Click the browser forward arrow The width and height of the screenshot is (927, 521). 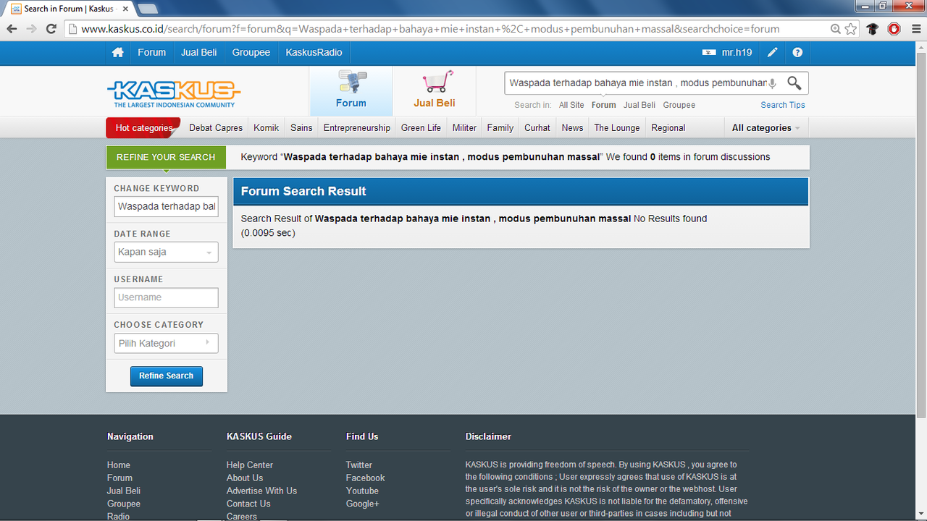pyautogui.click(x=31, y=29)
